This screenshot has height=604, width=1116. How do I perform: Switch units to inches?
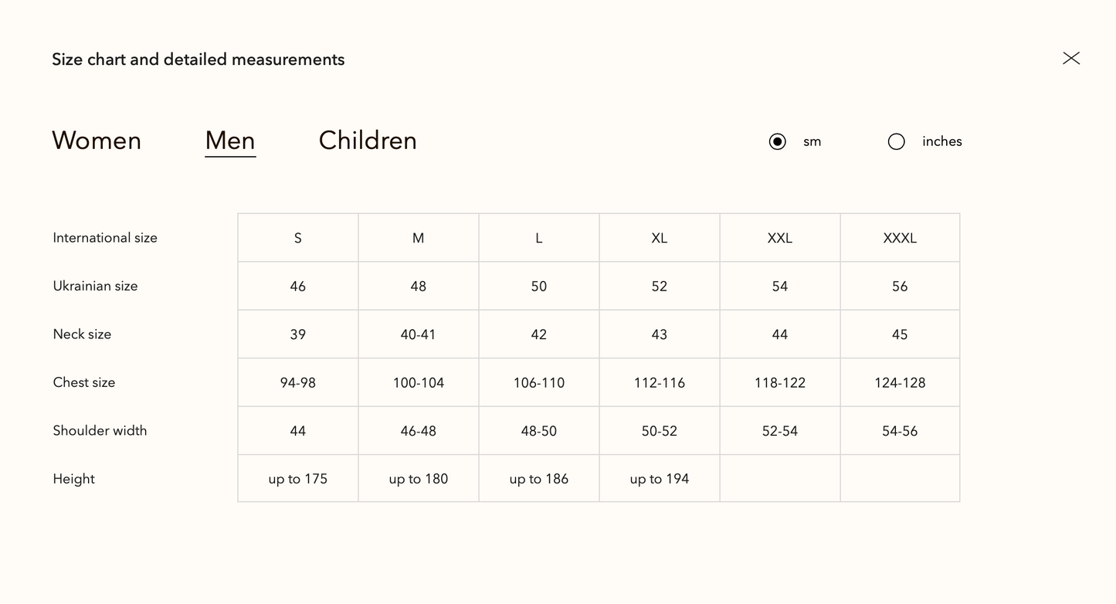point(897,142)
